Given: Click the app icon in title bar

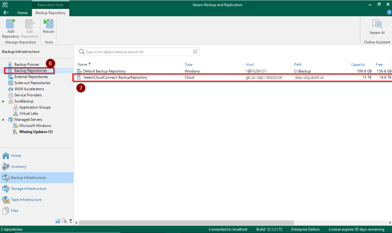Looking at the screenshot, I should tap(5, 5).
